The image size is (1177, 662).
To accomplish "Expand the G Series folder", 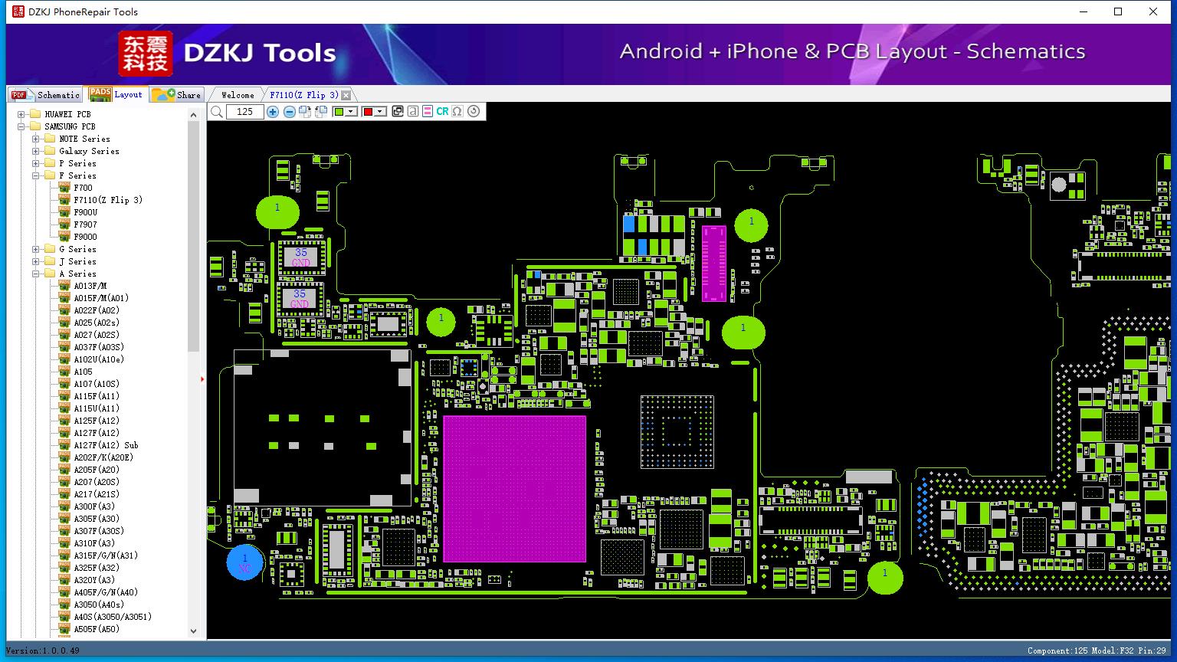I will pos(36,249).
